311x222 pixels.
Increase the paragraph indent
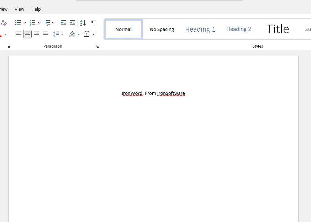(73, 23)
